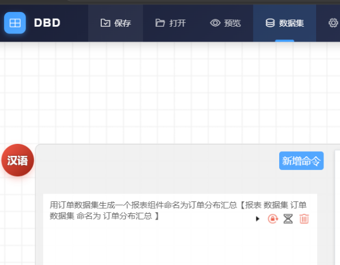Viewport: 340px width, 265px height.
Task: Click the blue DBD grid logo icon
Action: tap(15, 23)
